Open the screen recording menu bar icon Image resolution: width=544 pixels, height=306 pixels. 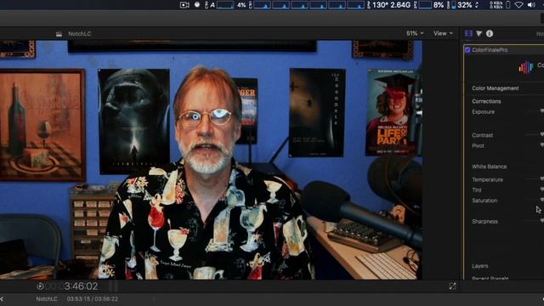click(184, 5)
